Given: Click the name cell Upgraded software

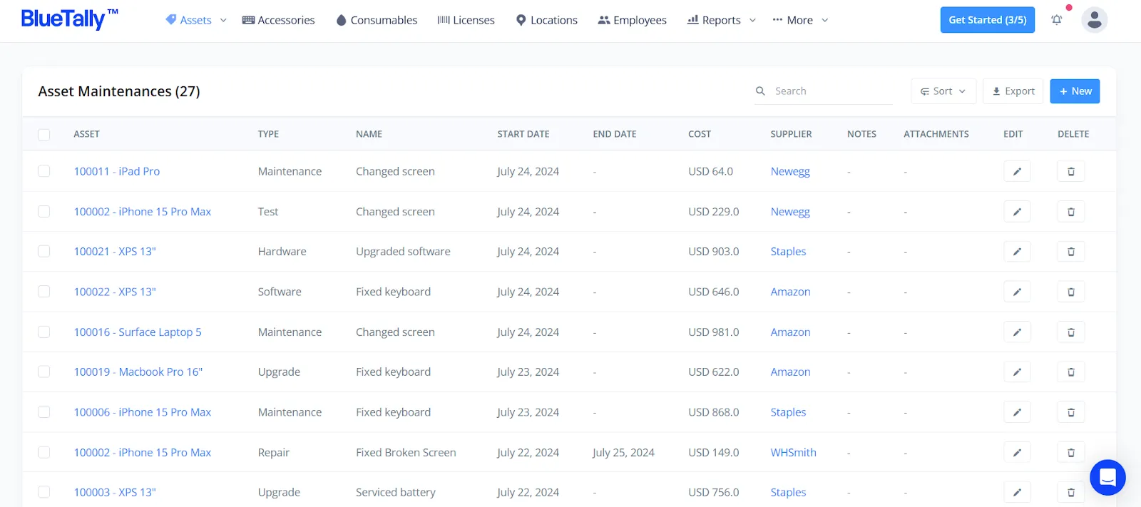Looking at the screenshot, I should [x=403, y=252].
